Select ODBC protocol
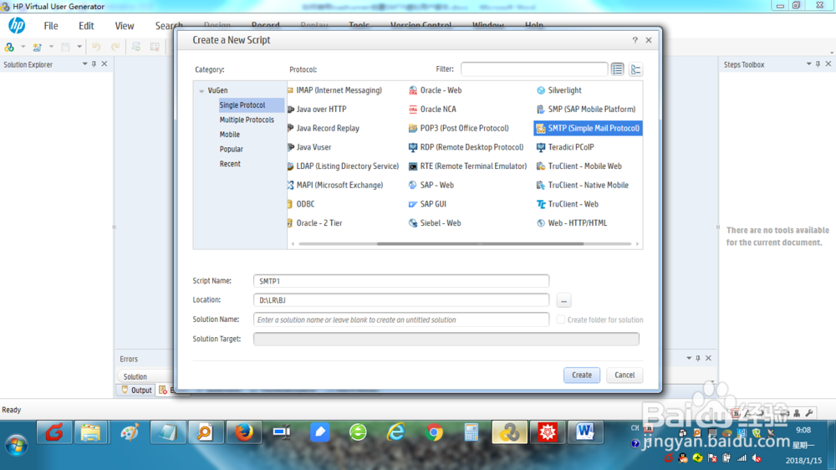 pyautogui.click(x=301, y=204)
